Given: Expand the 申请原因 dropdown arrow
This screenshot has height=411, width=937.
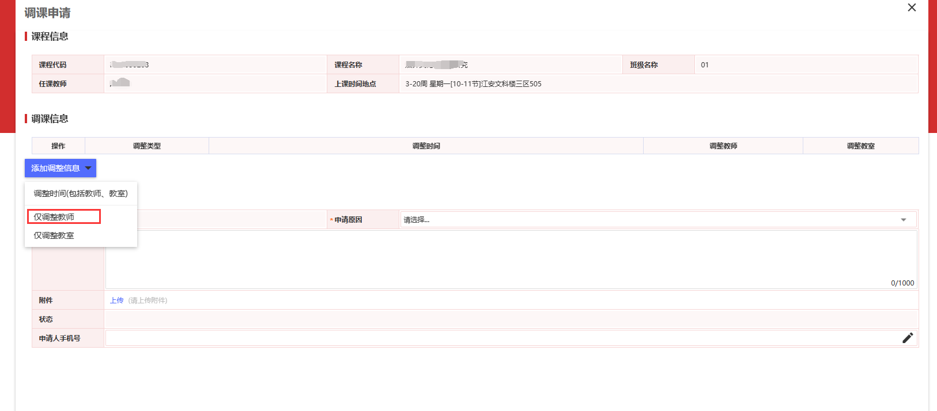Looking at the screenshot, I should (903, 220).
